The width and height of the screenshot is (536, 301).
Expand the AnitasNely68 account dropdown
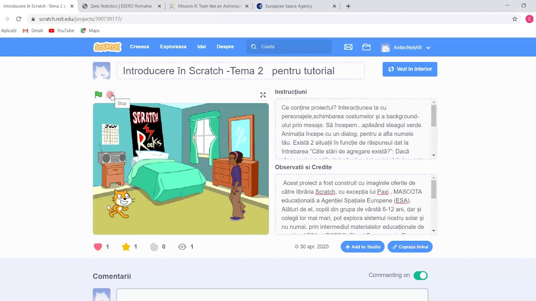(428, 48)
